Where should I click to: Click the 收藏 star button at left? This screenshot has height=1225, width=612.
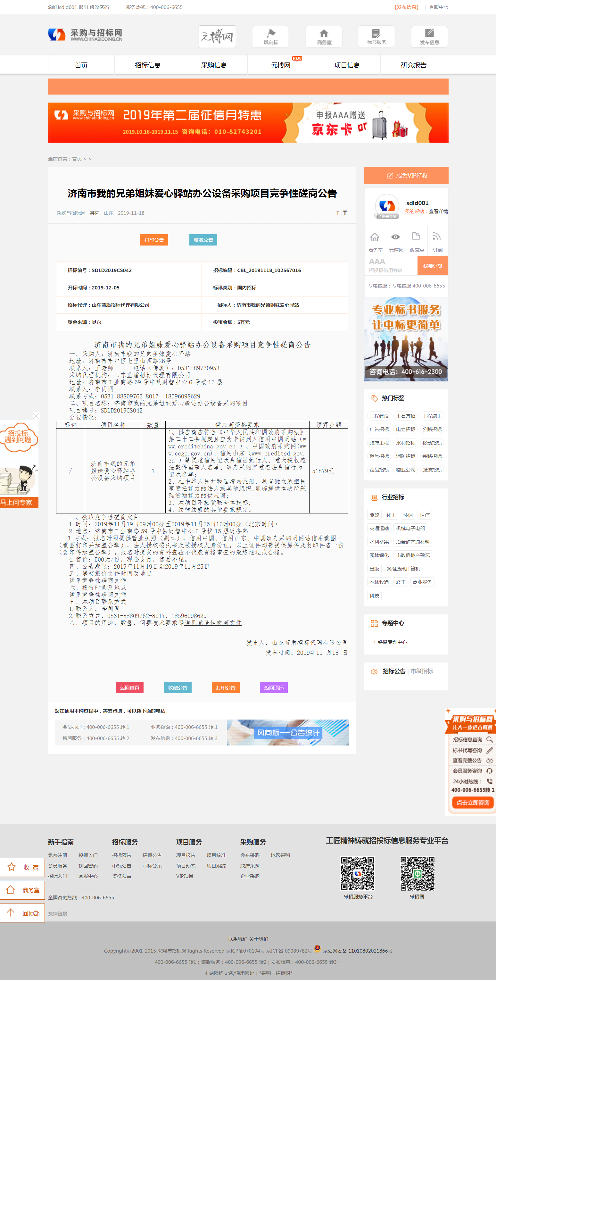tap(22, 867)
